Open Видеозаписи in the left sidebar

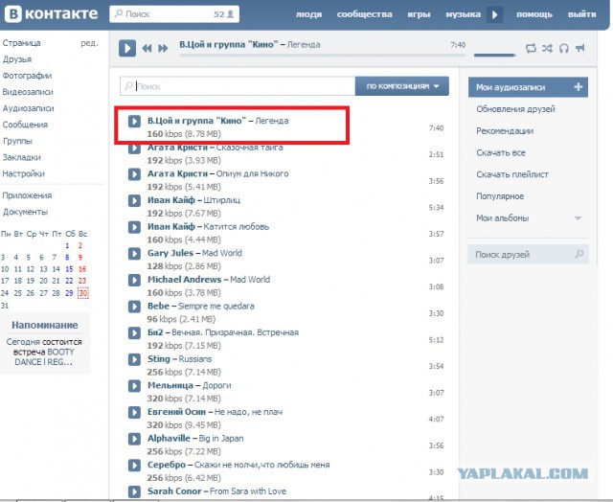tap(28, 92)
